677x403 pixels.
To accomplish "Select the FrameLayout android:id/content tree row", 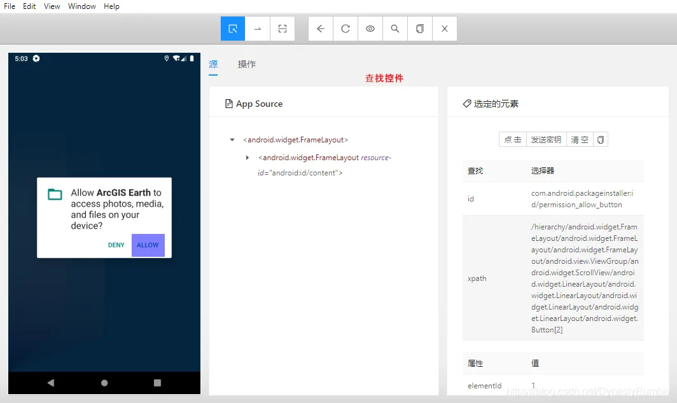I will coord(325,165).
